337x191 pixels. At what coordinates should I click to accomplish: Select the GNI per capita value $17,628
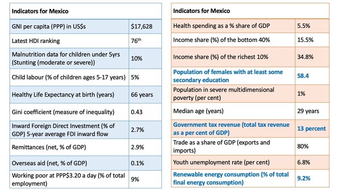[142, 27]
